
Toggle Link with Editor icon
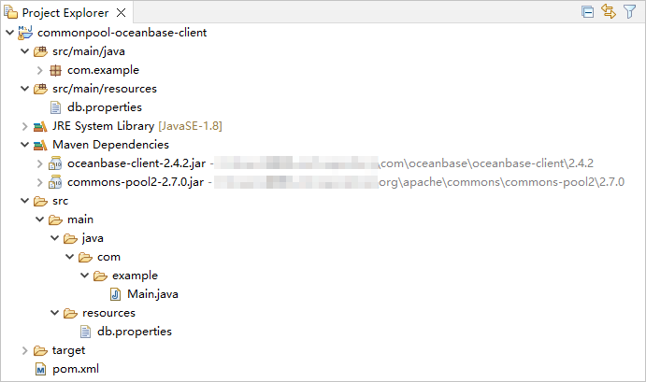click(609, 12)
